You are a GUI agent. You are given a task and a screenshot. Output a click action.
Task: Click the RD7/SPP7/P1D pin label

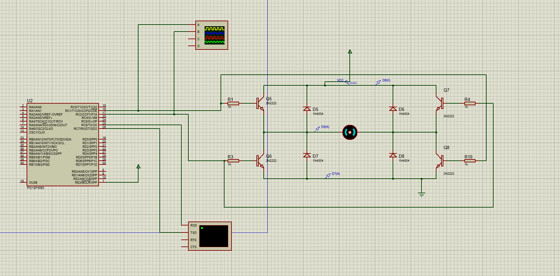(x=86, y=165)
